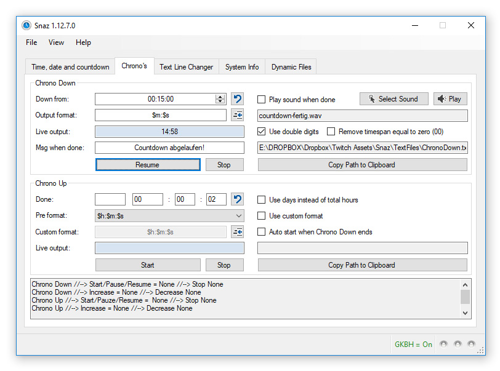The image size is (500, 371).
Task: Click the Chrono Up hours field
Action: click(148, 199)
